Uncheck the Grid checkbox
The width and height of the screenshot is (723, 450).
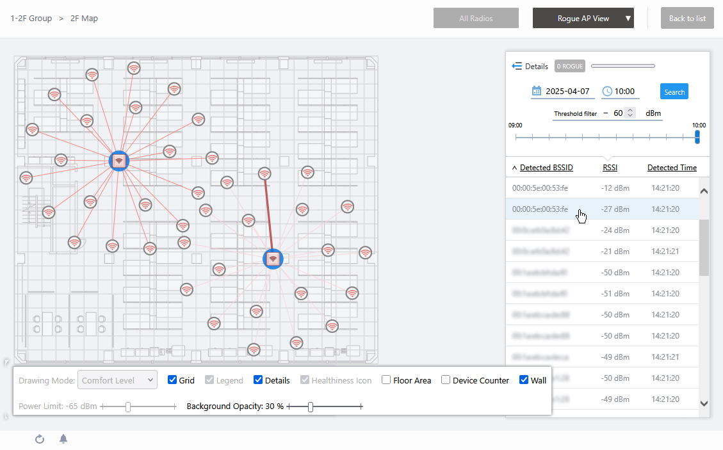click(x=172, y=380)
